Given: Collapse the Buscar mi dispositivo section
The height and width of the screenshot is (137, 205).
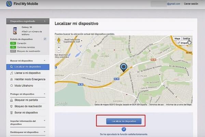Looking at the screenshot, I should [x=44, y=61].
